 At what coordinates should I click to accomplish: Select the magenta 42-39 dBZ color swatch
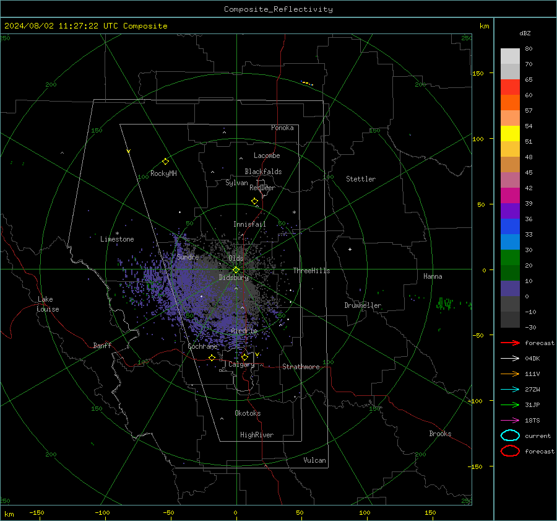click(510, 196)
